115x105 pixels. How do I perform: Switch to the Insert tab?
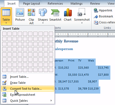click(11, 4)
